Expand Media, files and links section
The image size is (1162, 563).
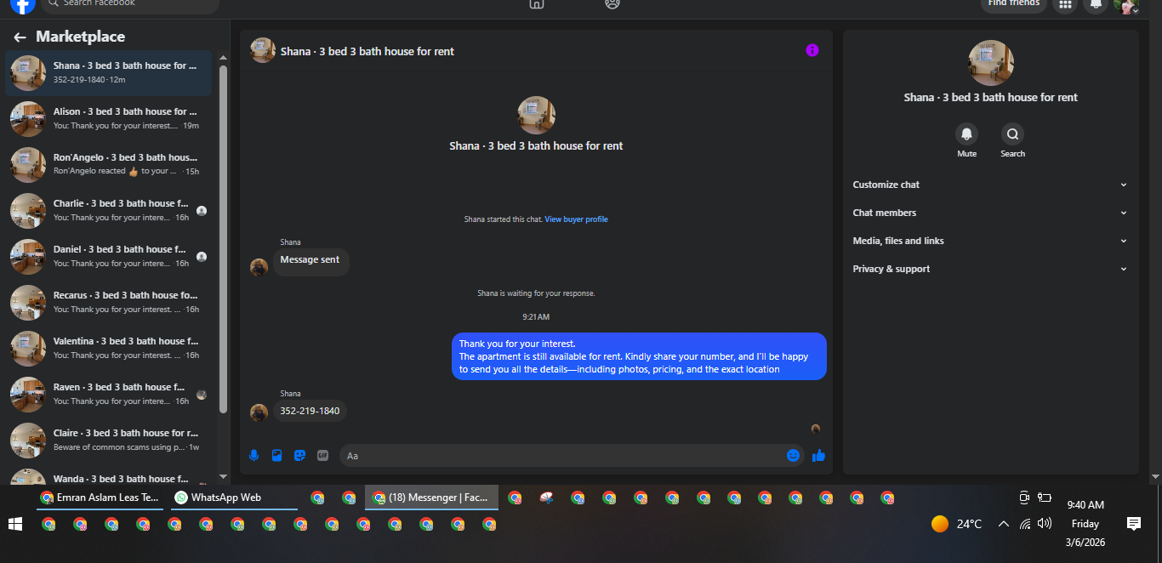tap(990, 241)
